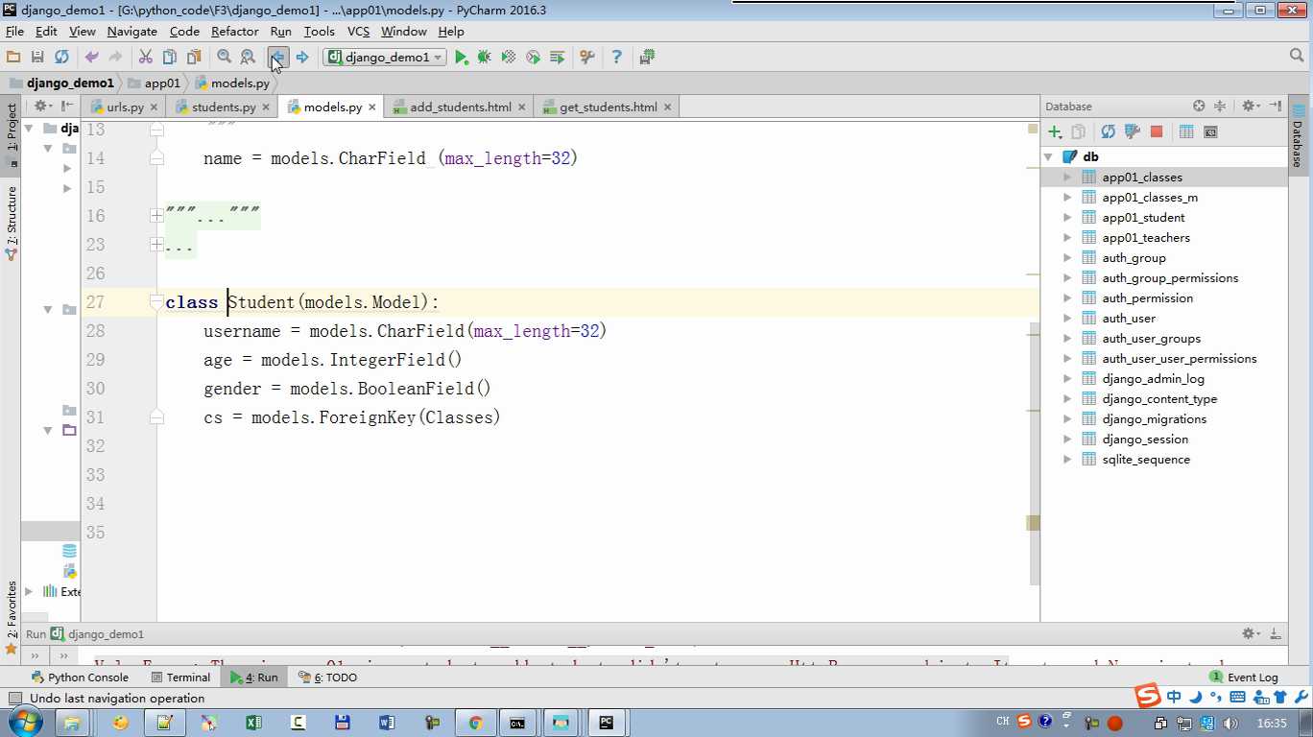Viewport: 1313px width, 737px height.
Task: Run django_demo1 with green play icon
Action: tap(461, 58)
